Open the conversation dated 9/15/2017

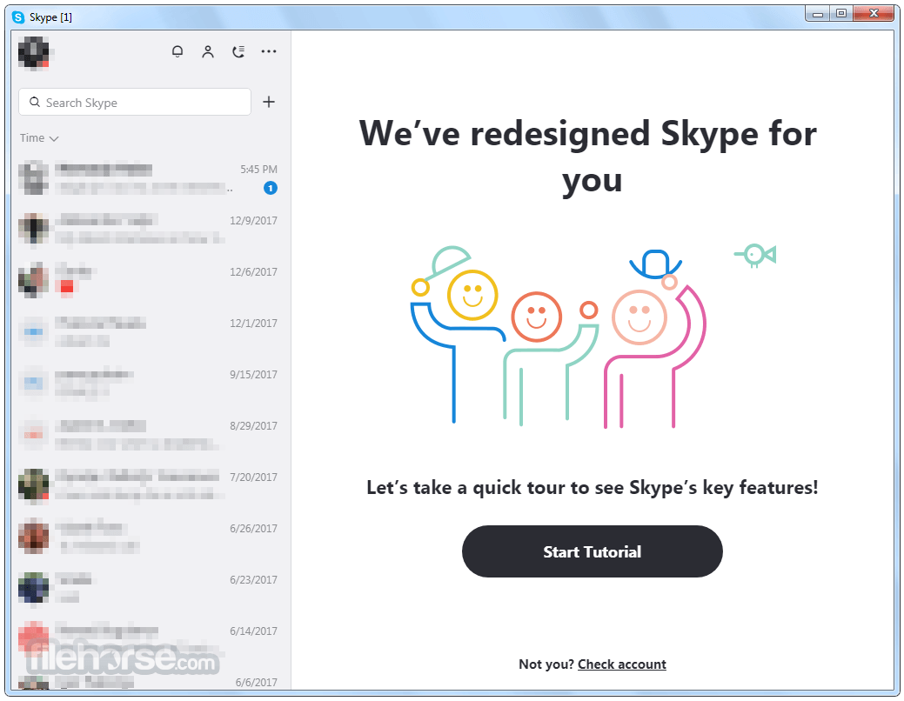[151, 384]
